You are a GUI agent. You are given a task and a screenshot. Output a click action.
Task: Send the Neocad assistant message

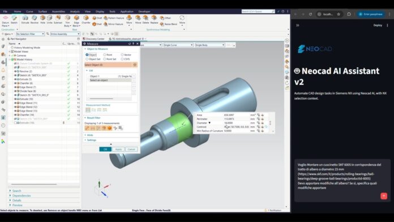(384, 196)
